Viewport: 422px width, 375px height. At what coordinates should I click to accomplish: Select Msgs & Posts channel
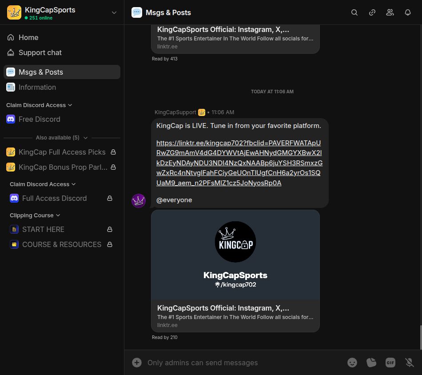pos(62,72)
